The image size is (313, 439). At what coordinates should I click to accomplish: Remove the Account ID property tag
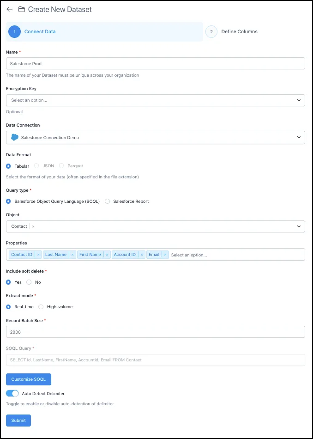click(x=142, y=255)
